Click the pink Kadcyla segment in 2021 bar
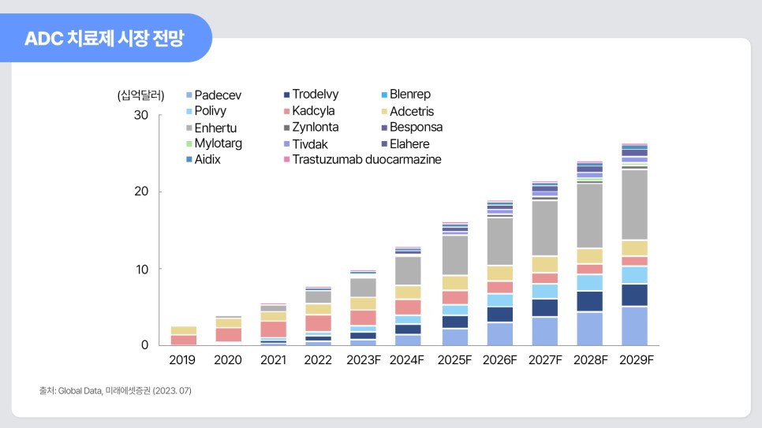762x428 pixels. tap(273, 329)
